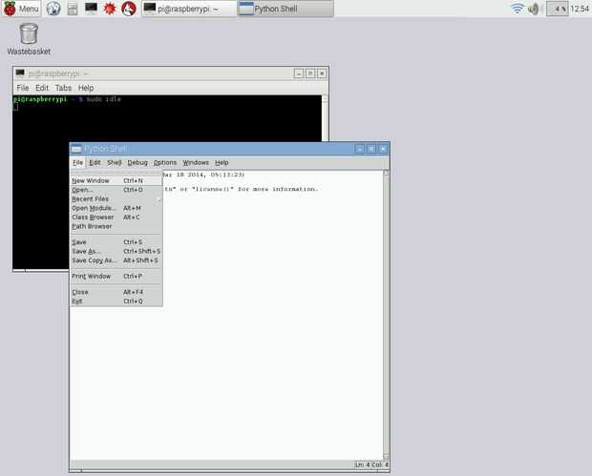This screenshot has height=476, width=592.
Task: Open Mathematica red spiky icon
Action: pyautogui.click(x=110, y=9)
